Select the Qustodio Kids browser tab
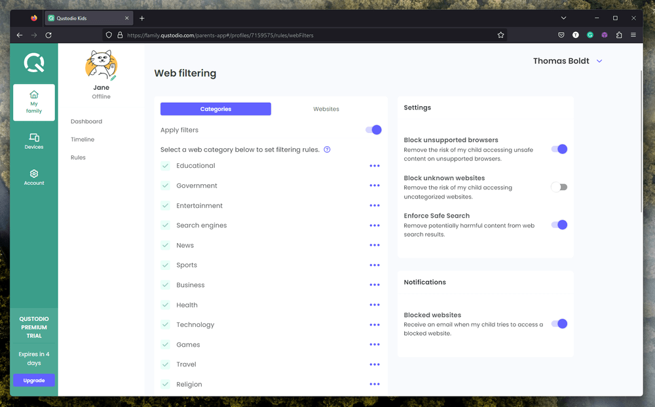 click(89, 18)
